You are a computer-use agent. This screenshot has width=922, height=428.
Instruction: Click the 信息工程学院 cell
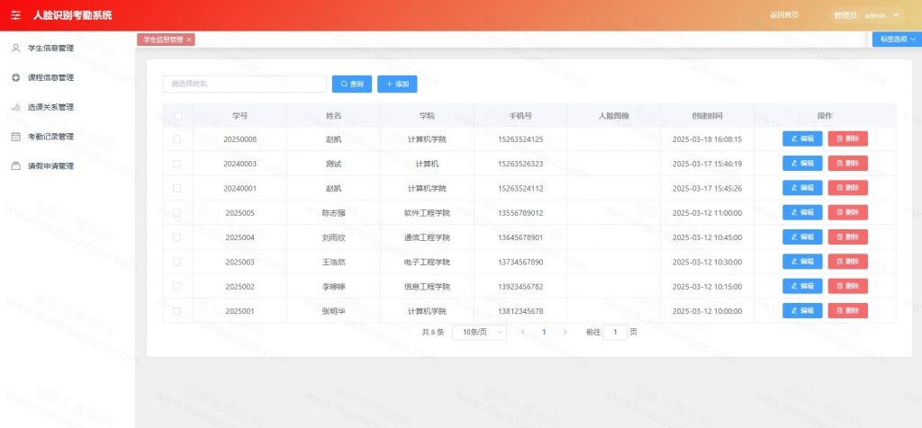[x=427, y=287]
